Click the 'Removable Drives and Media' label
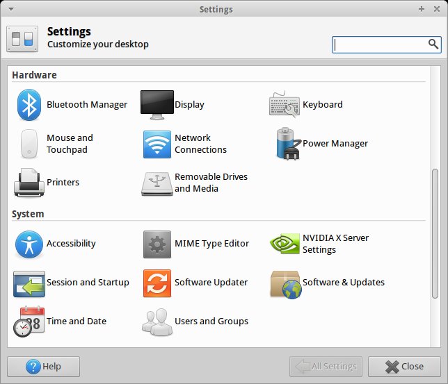This screenshot has height=384, width=448. click(x=211, y=183)
